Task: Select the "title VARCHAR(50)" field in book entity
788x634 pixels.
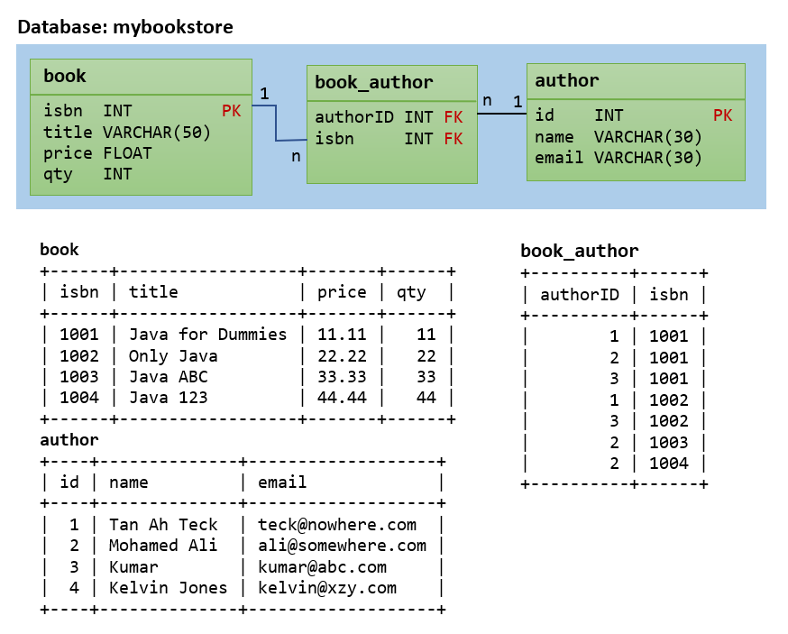Action: [127, 133]
